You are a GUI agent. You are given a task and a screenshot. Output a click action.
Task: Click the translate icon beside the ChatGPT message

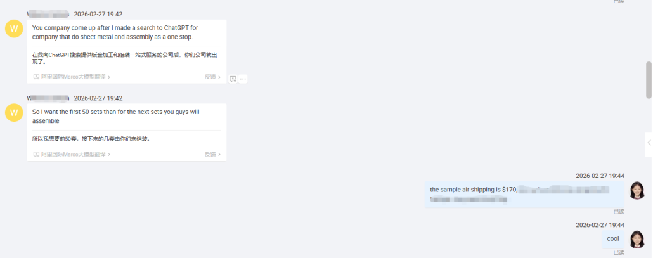233,79
